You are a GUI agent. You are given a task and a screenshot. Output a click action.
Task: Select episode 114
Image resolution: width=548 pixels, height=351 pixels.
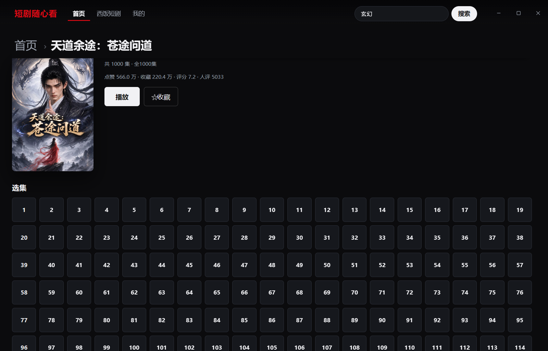pyautogui.click(x=520, y=344)
